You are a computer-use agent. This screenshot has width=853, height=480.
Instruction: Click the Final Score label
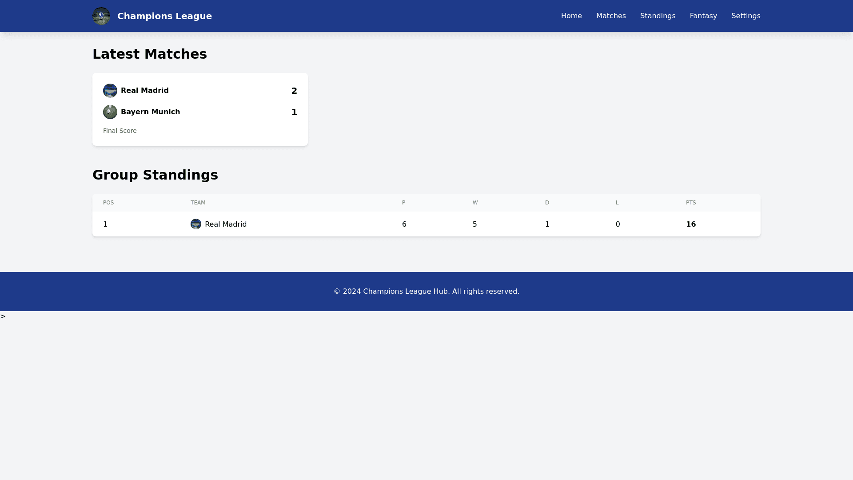click(120, 131)
